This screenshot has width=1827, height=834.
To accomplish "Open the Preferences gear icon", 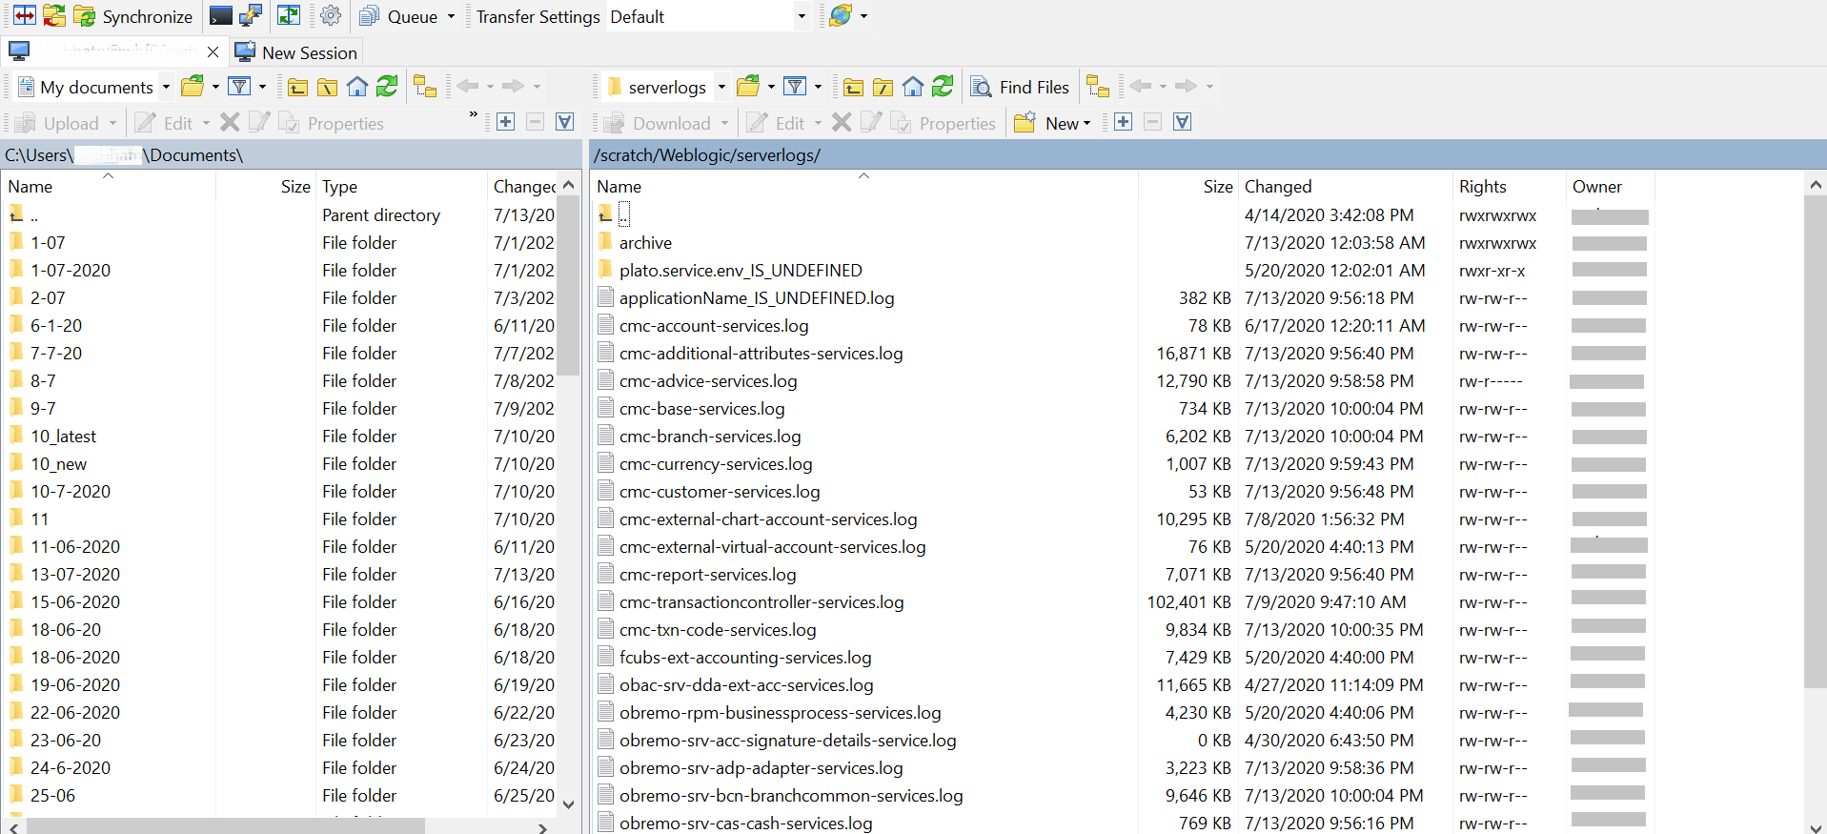I will (331, 16).
